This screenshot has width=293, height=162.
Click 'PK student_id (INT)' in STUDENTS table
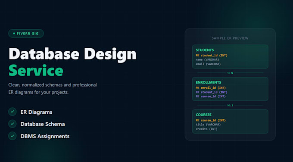(x=212, y=56)
